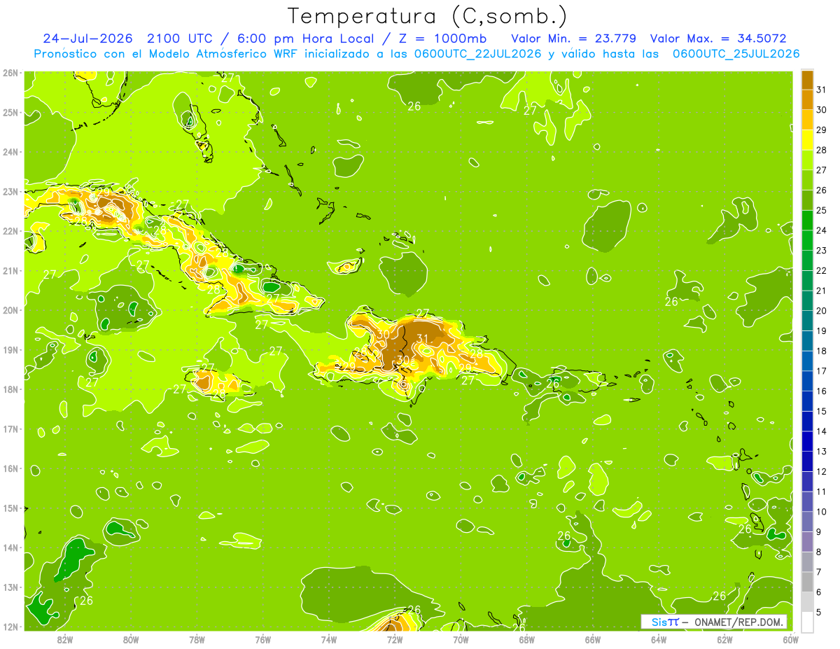840x649 pixels.
Task: Click the "5" label on the legend scale
Action: (x=819, y=612)
